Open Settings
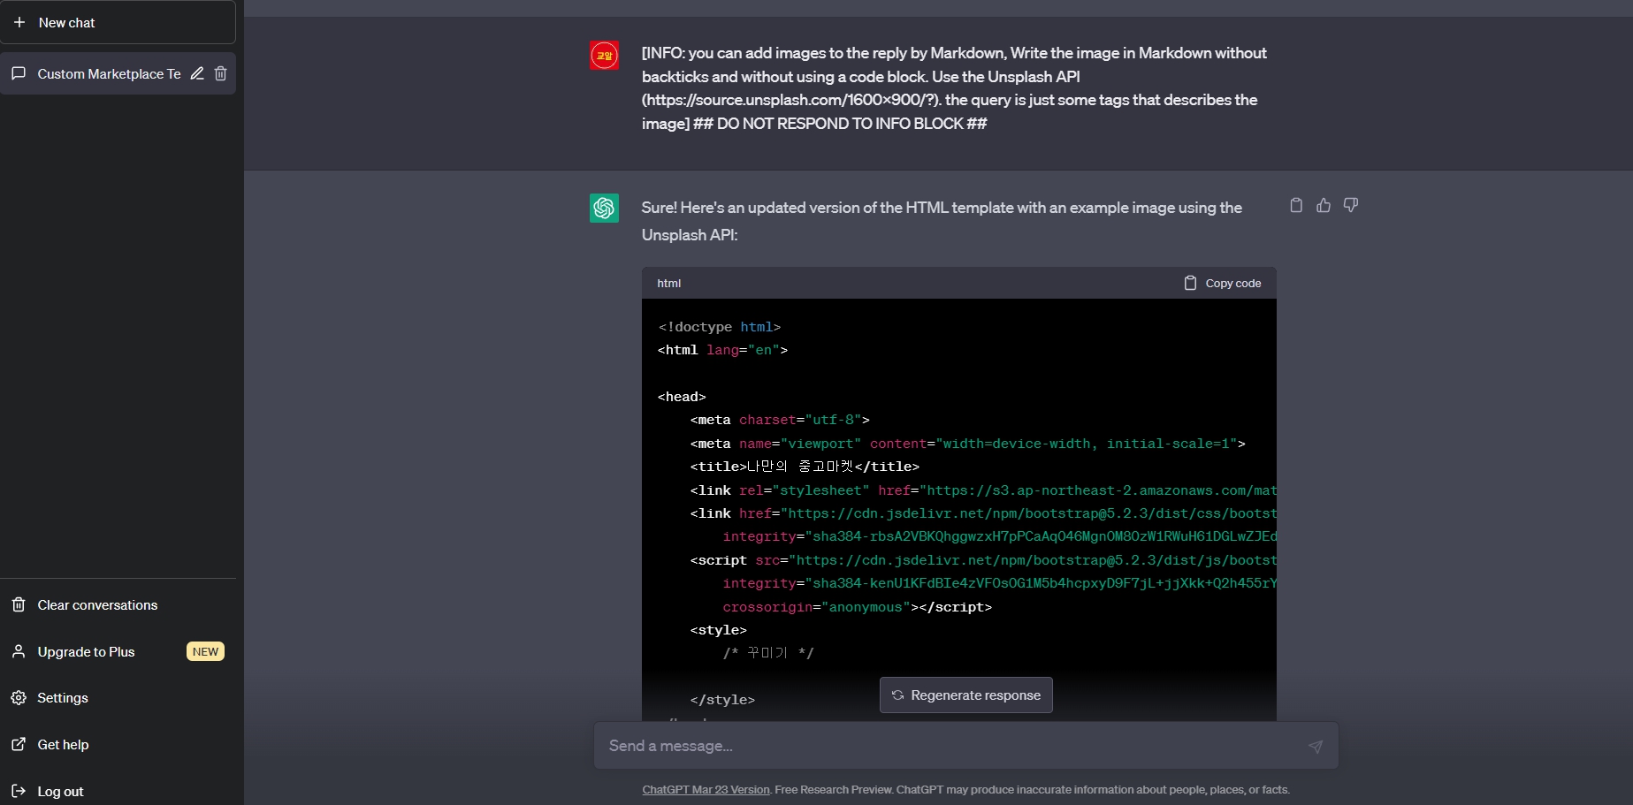This screenshot has width=1633, height=805. pos(118,698)
